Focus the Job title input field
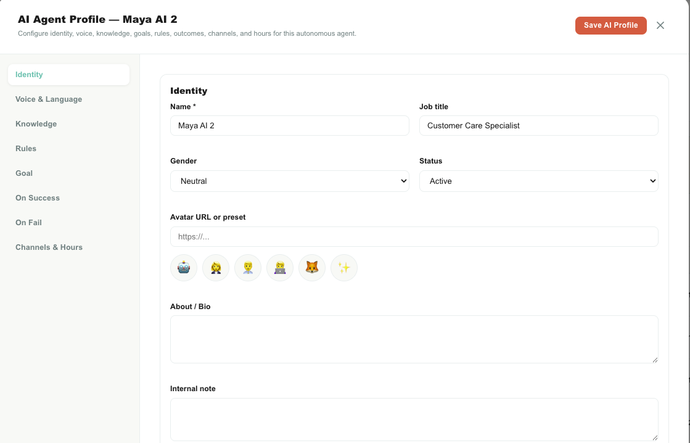690x443 pixels. click(539, 125)
